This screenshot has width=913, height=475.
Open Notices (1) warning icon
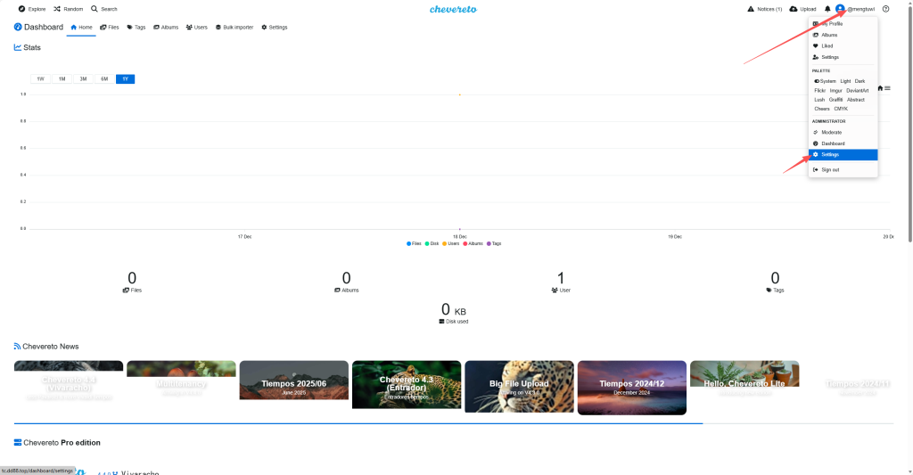[x=751, y=9]
